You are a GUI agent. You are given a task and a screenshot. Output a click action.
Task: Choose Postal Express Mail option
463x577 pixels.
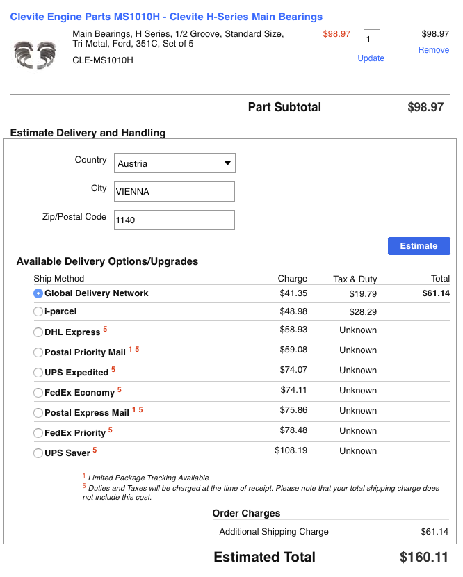(38, 413)
